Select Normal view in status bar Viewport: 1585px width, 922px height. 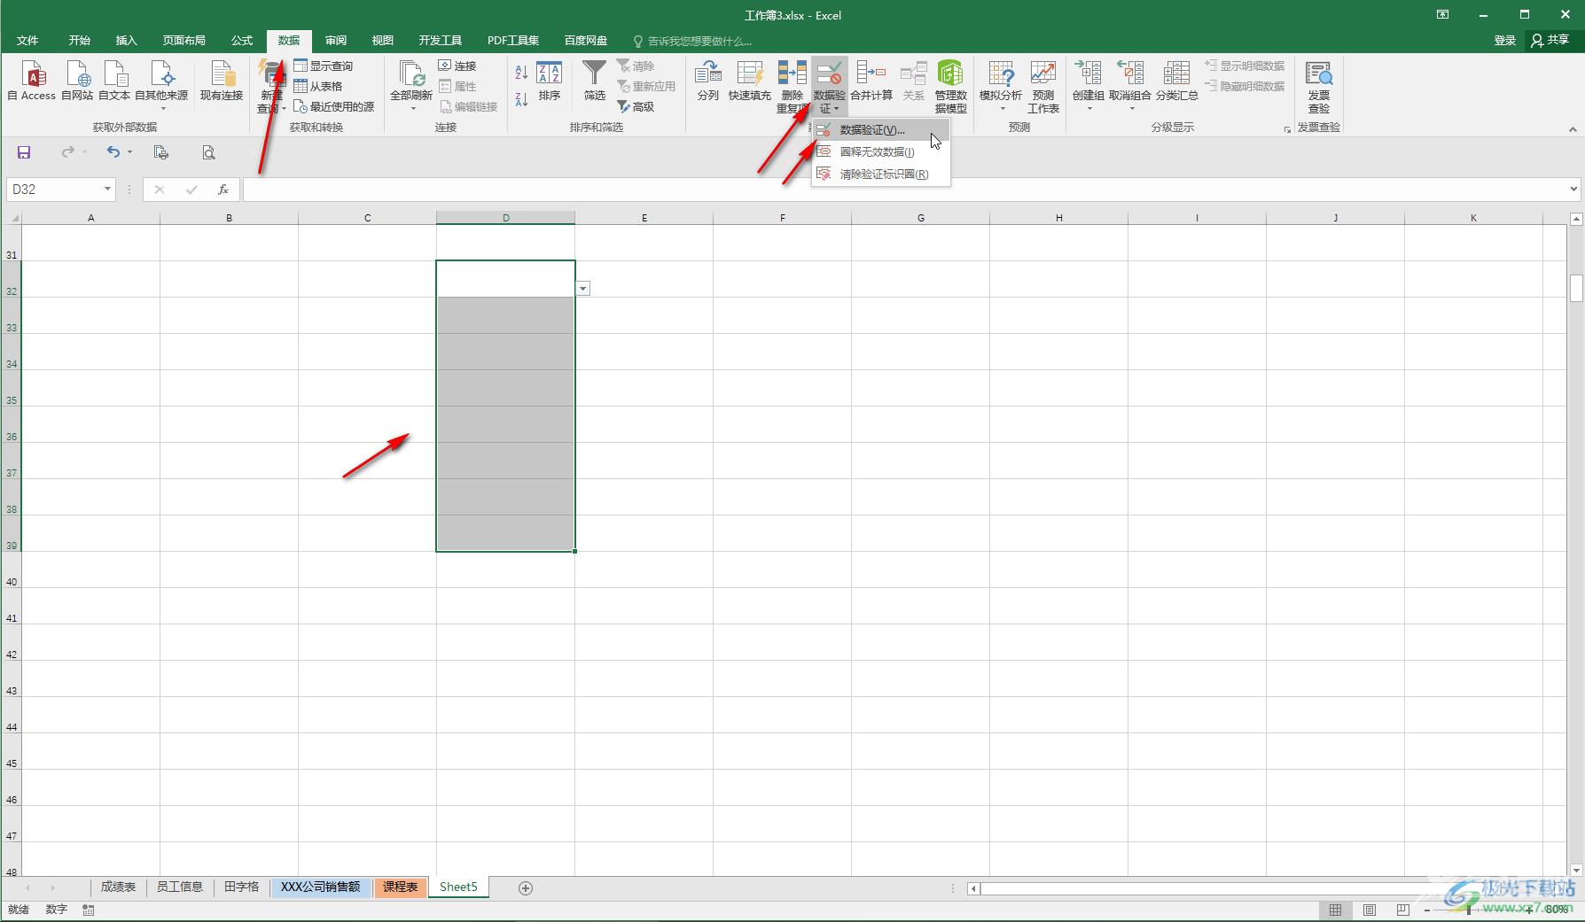(1335, 910)
